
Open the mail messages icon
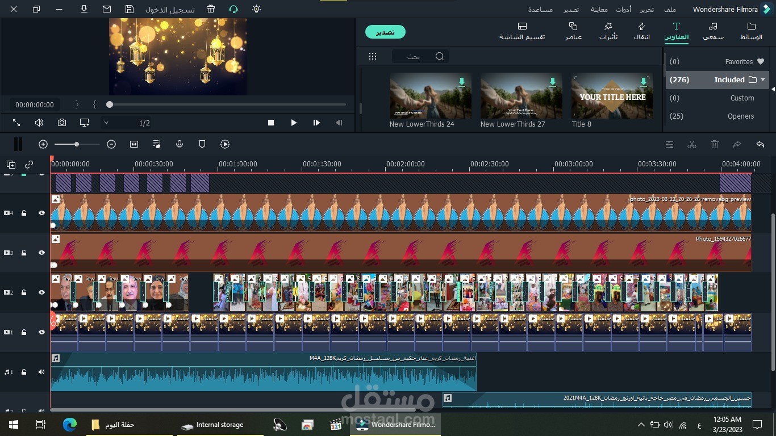coord(107,9)
